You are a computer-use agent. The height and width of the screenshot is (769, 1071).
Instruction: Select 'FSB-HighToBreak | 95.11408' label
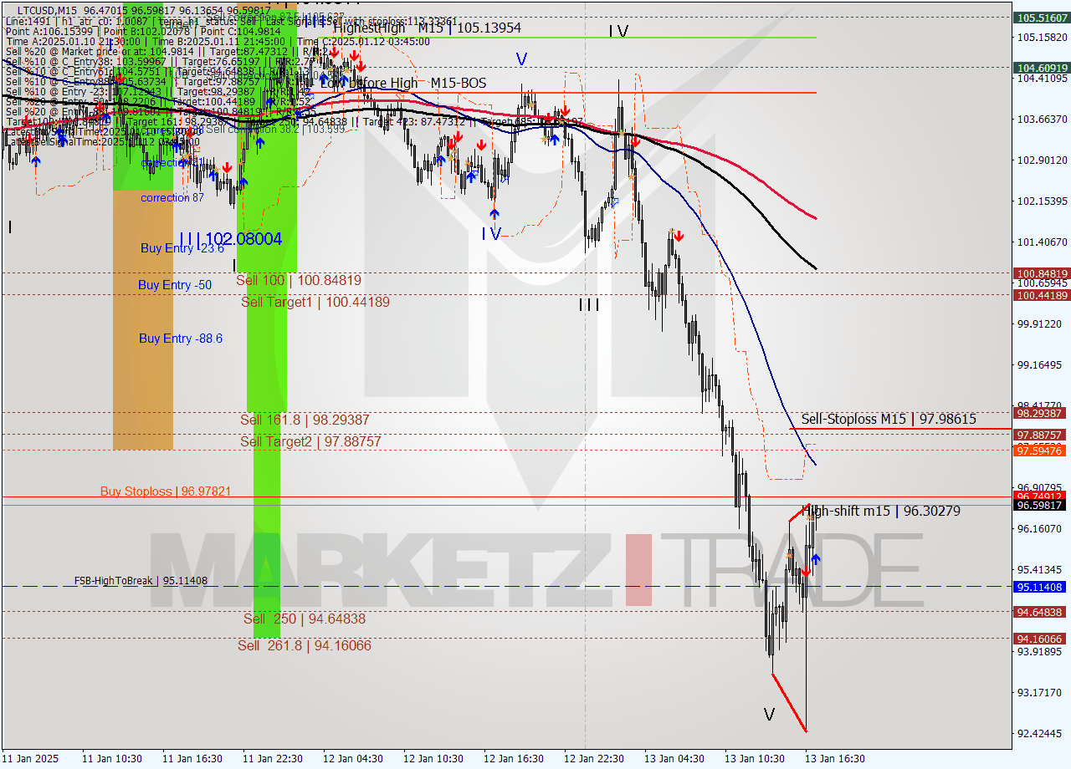[141, 580]
